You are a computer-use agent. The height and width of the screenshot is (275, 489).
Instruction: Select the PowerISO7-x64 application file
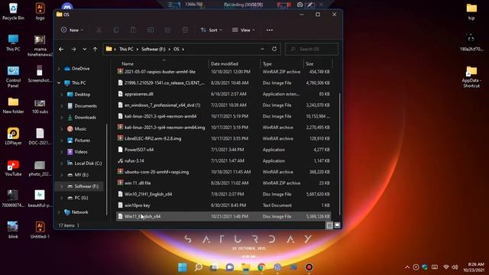224,150
